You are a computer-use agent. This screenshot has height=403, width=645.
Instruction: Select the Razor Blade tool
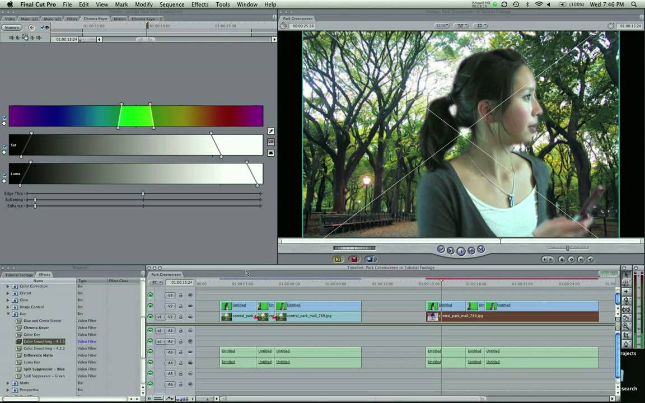click(x=626, y=318)
